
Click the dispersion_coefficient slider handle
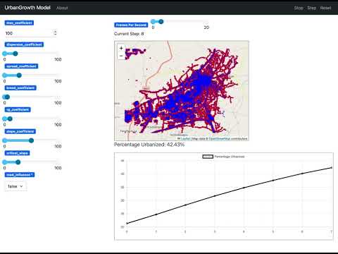tap(15, 54)
